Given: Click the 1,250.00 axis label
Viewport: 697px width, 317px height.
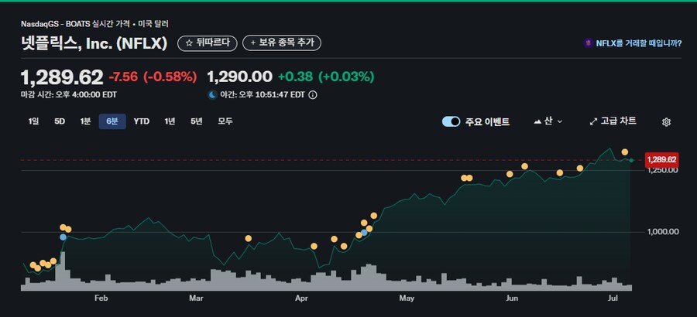Looking at the screenshot, I should (663, 170).
